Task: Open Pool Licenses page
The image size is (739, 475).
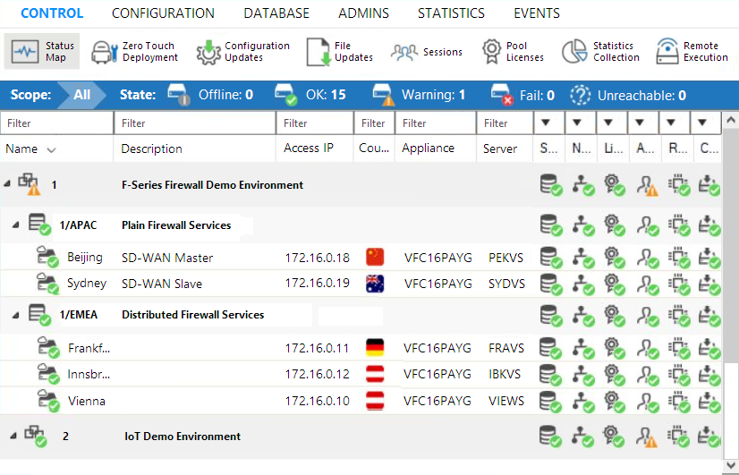Action: (512, 52)
